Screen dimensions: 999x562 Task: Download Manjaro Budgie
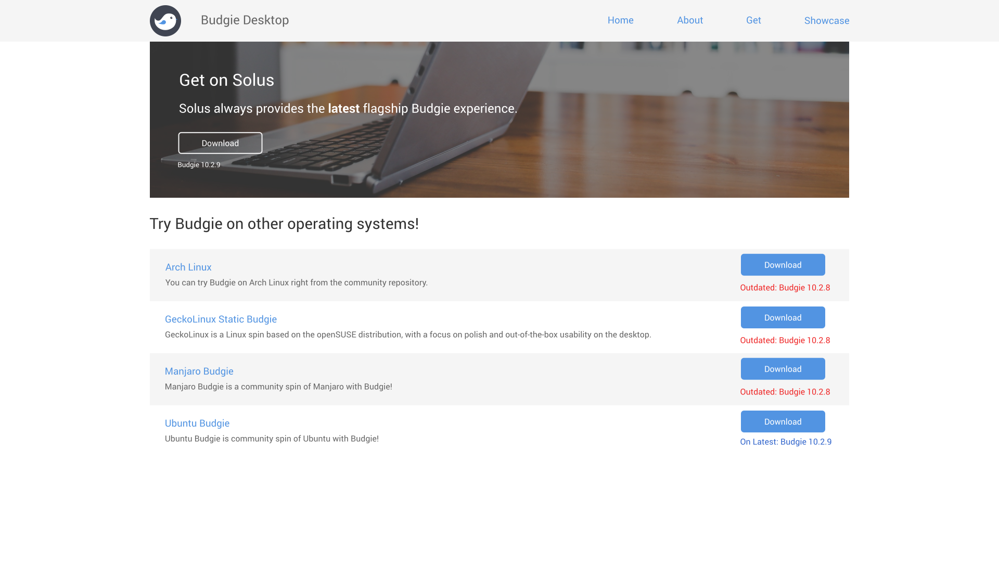point(783,369)
